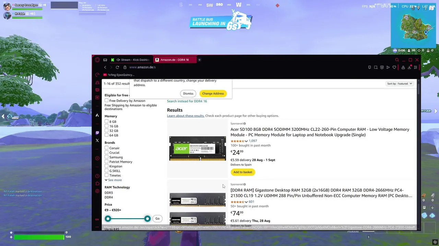The height and width of the screenshot is (246, 439).
Task: Open Learn about these results link
Action: pyautogui.click(x=186, y=116)
